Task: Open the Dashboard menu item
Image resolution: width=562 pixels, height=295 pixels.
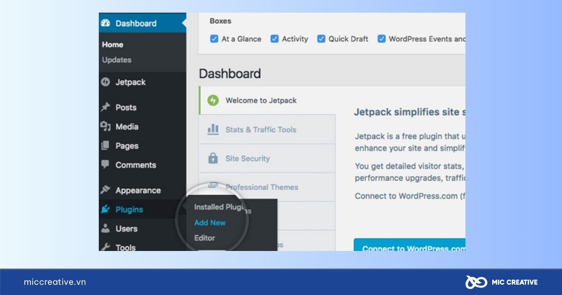Action: (142, 23)
